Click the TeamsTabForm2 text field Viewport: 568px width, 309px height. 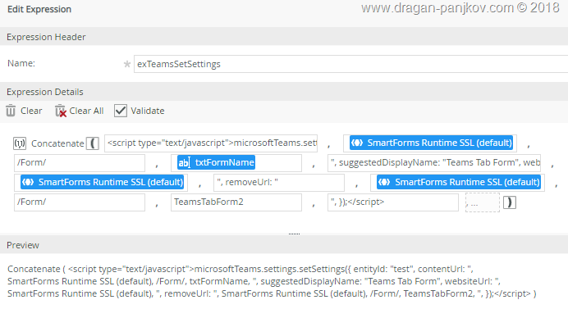click(236, 202)
